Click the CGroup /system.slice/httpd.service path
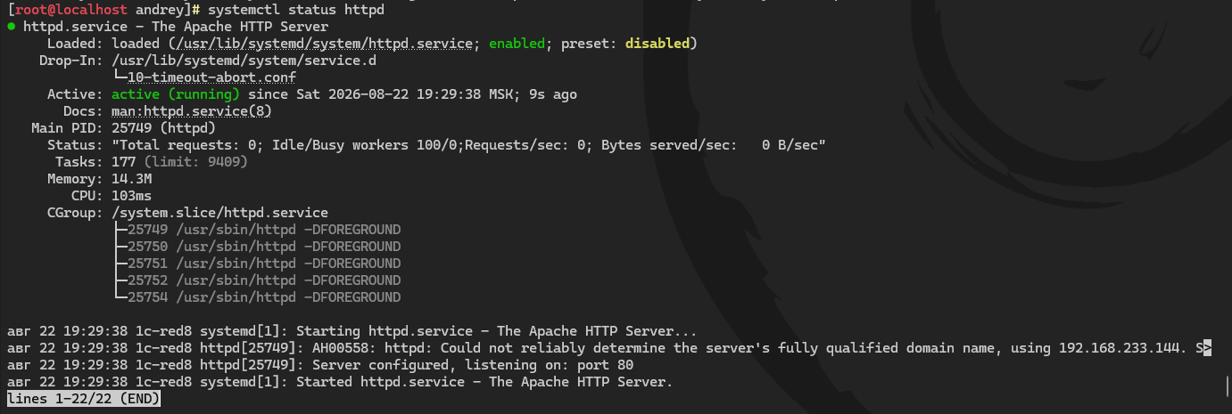The image size is (1232, 414). click(219, 213)
